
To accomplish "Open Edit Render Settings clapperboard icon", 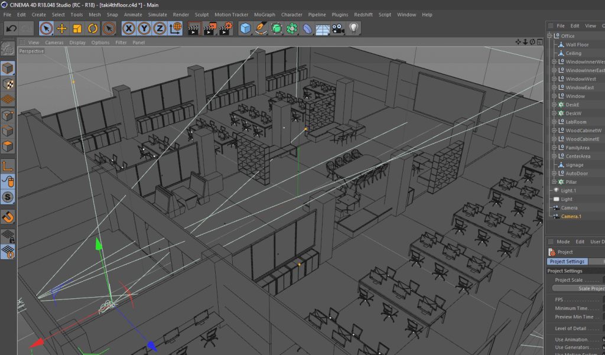I will (225, 28).
